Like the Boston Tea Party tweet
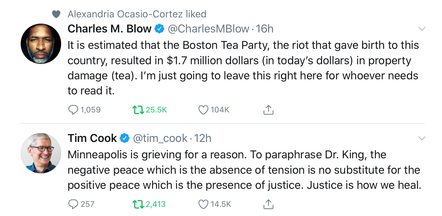Viewport: 442px width, 216px height. coord(203,110)
